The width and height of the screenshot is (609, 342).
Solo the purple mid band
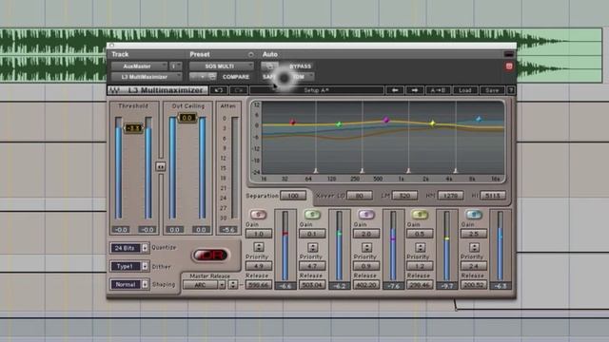365,215
